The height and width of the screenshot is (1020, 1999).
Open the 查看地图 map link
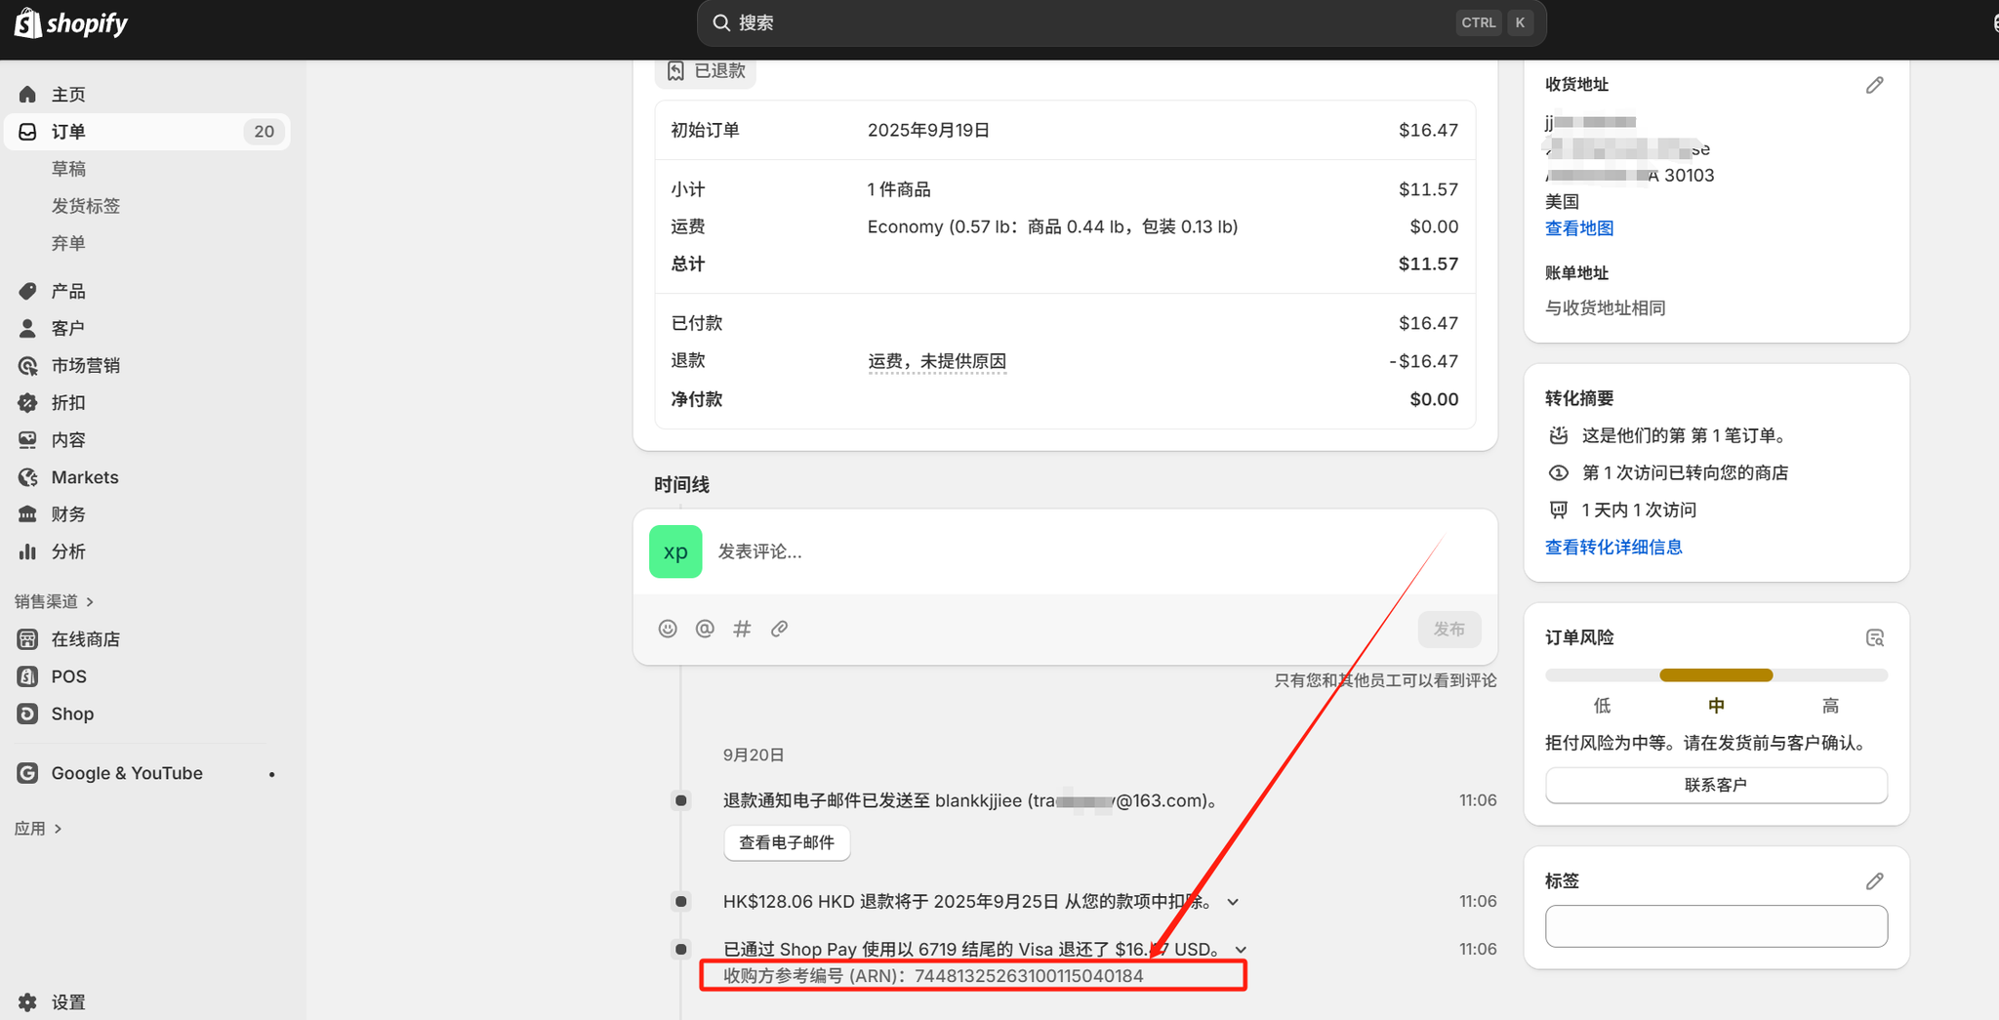pyautogui.click(x=1579, y=228)
